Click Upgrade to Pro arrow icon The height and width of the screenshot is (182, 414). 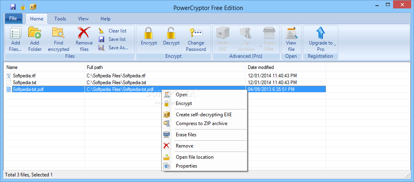321,33
